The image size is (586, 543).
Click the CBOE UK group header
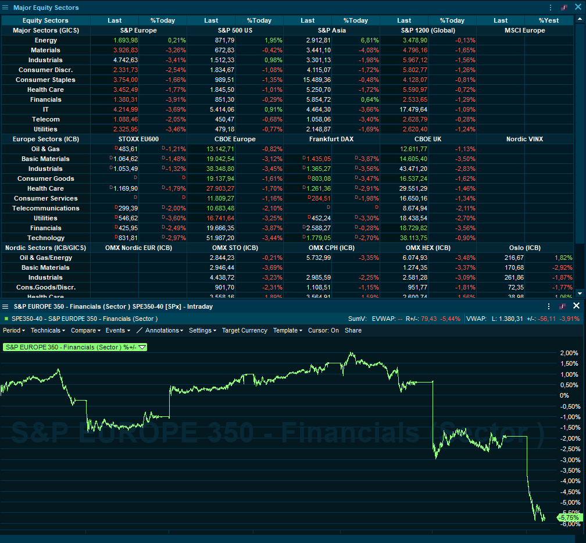[x=428, y=139]
